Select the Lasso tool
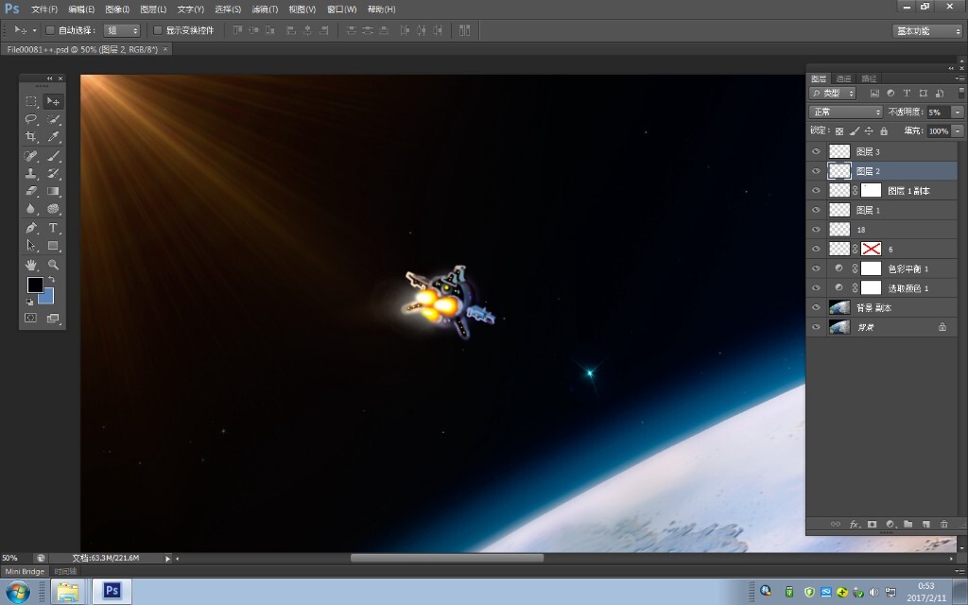 (x=31, y=118)
